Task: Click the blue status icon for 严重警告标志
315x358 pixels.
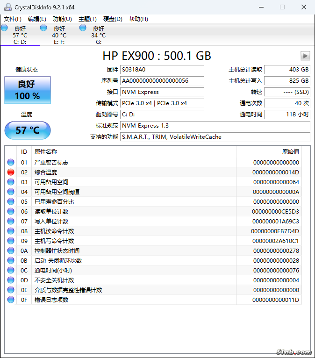Action: click(x=11, y=162)
